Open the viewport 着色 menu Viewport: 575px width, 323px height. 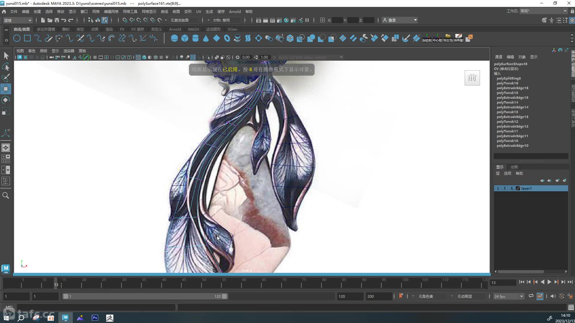coord(32,51)
